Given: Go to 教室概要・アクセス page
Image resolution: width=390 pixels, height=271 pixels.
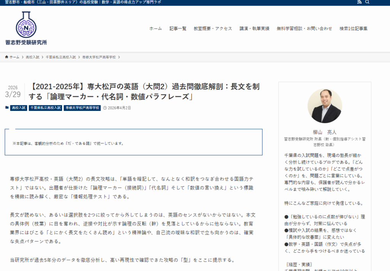Looking at the screenshot, I should (213, 29).
